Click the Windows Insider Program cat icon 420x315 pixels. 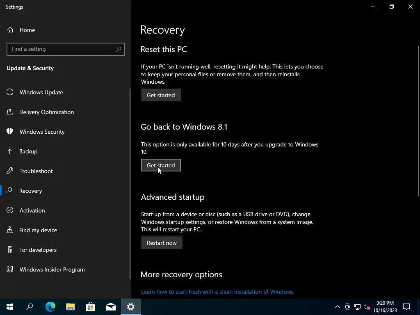(10, 269)
